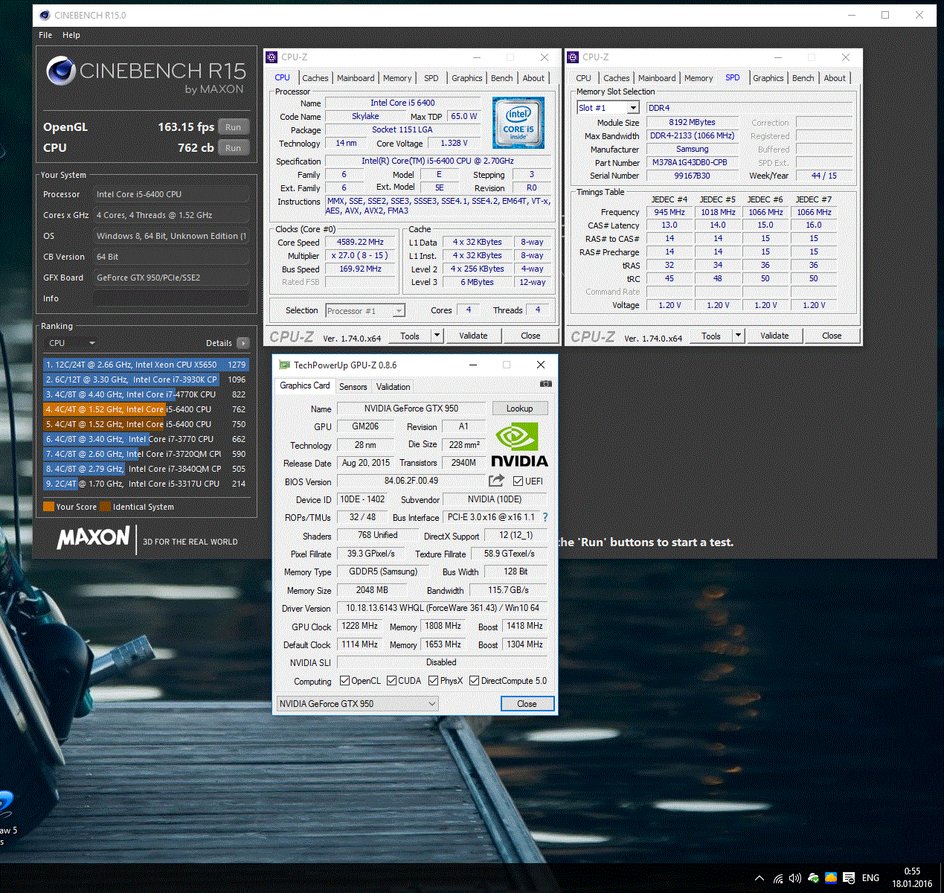The image size is (944, 893).
Task: Click Validate in the SPD window
Action: coord(774,336)
